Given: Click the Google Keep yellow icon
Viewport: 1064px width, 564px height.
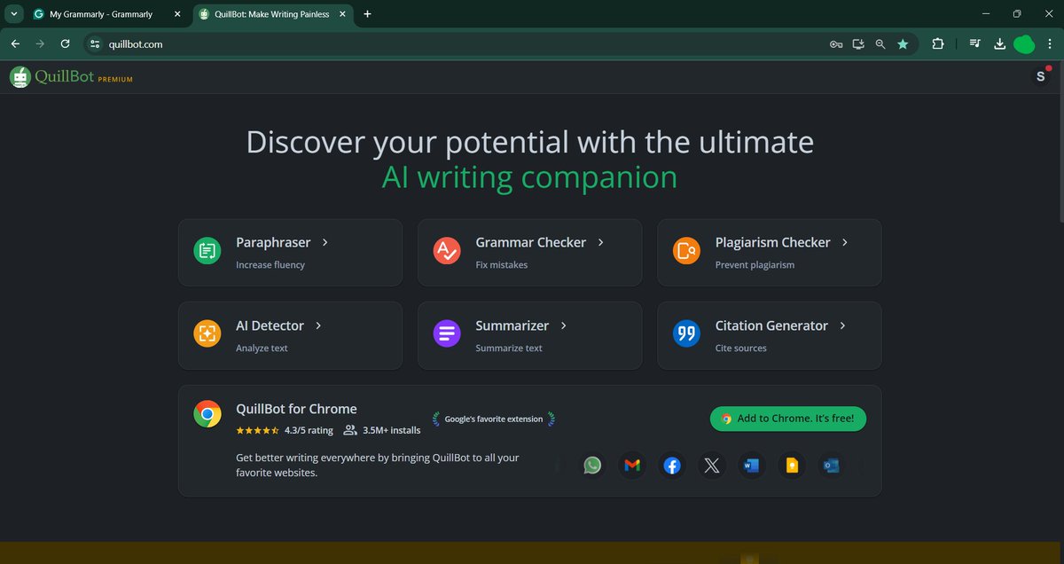Looking at the screenshot, I should pos(792,466).
